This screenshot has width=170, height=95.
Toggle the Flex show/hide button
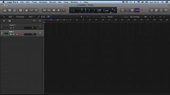43,17
